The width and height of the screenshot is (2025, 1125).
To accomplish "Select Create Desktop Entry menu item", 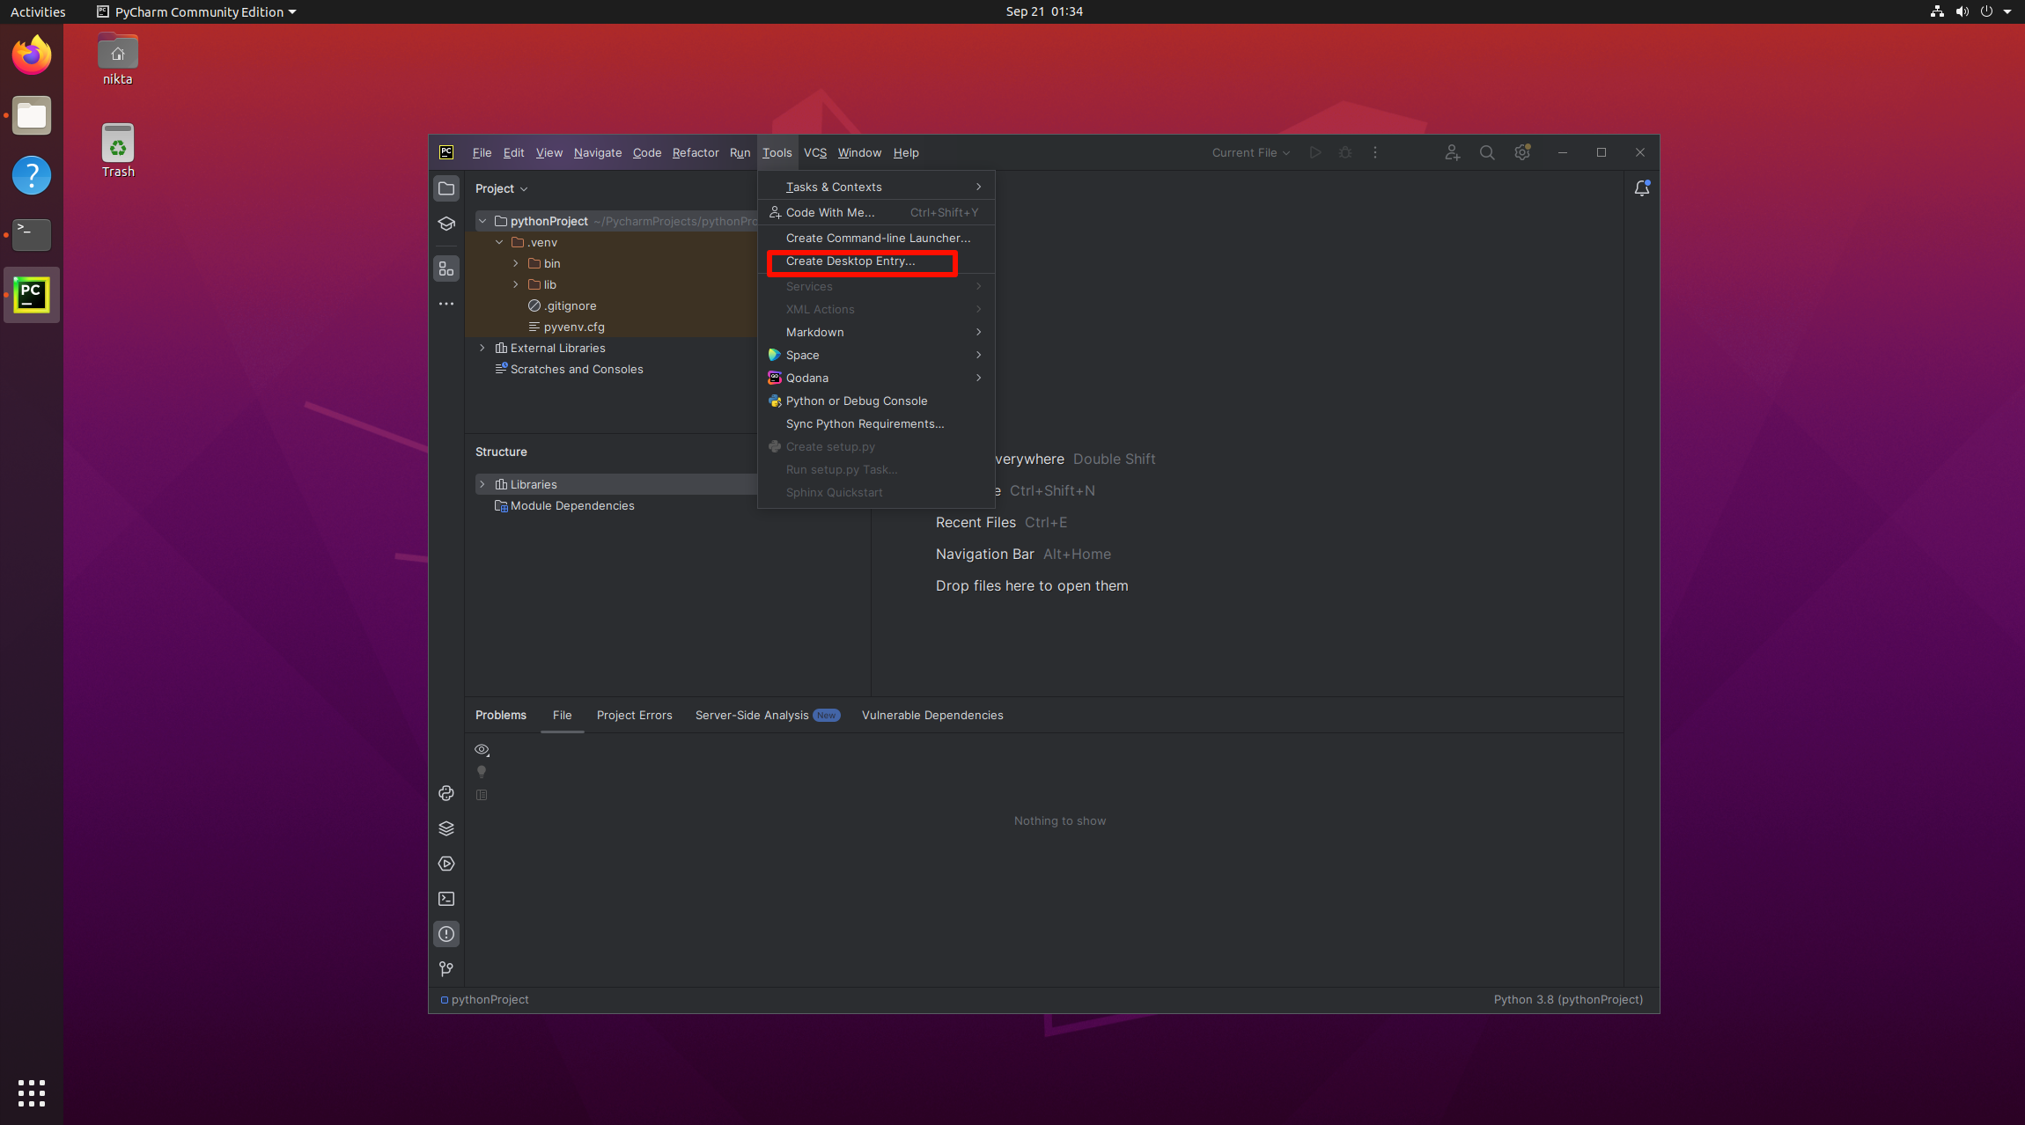I will (x=876, y=261).
